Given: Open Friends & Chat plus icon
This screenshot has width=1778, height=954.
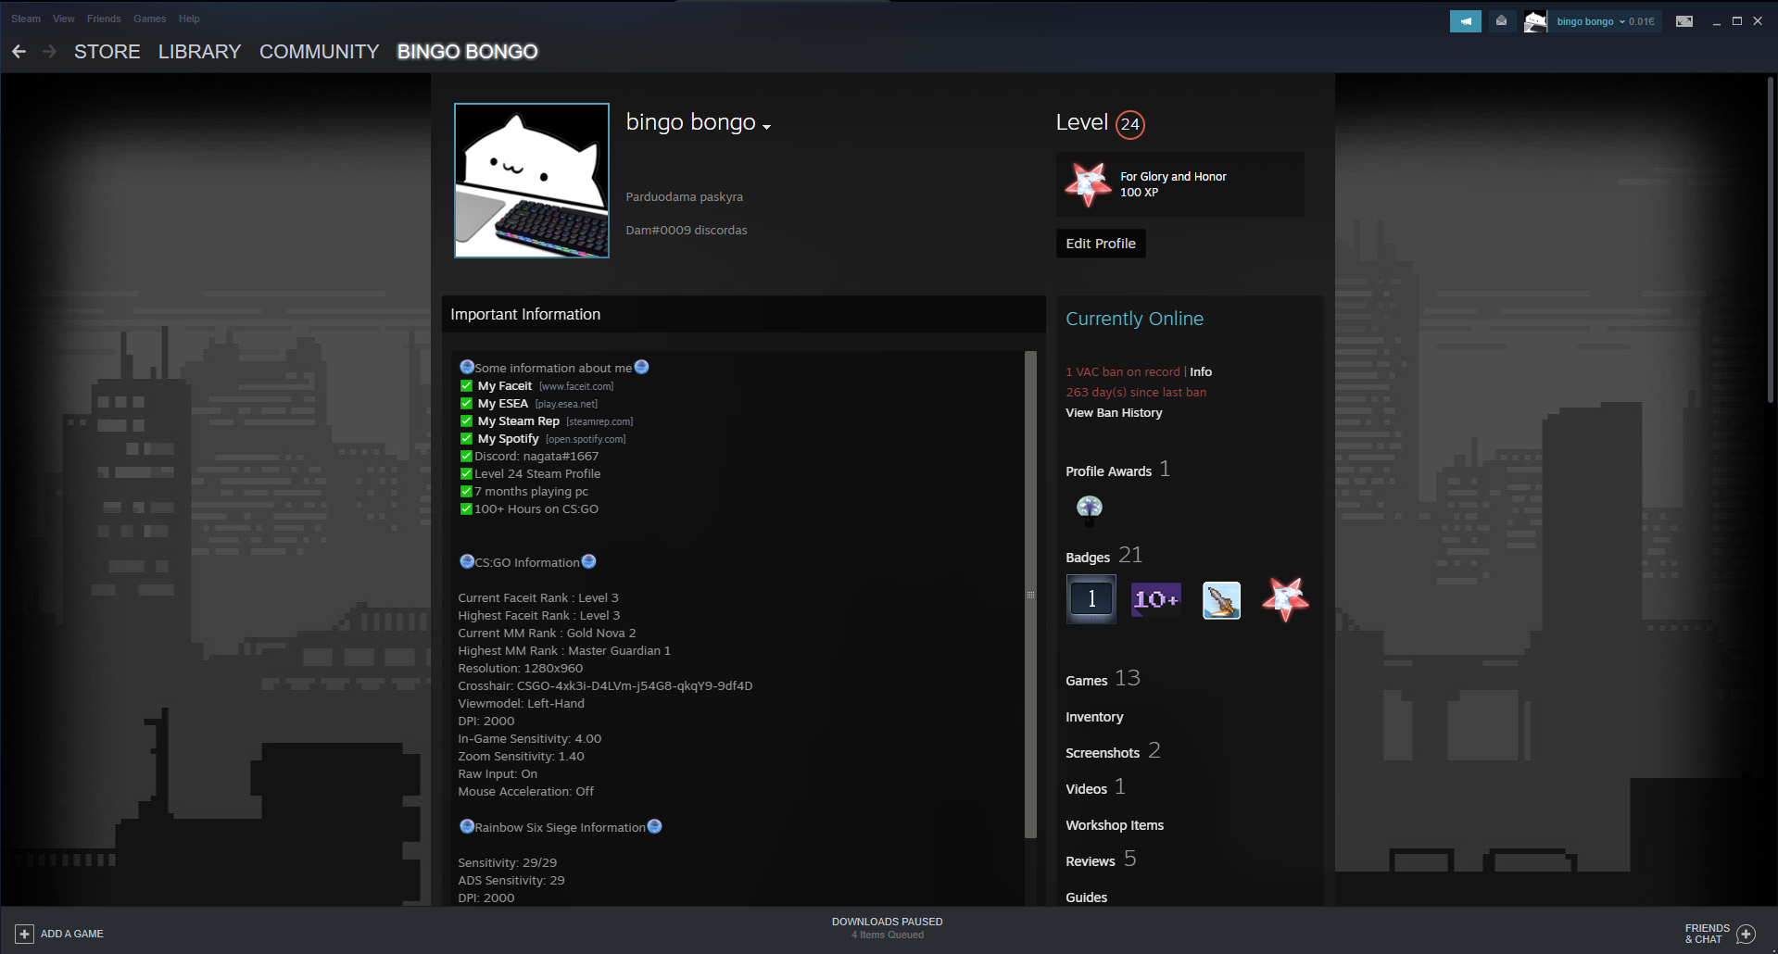Looking at the screenshot, I should coord(1746,934).
